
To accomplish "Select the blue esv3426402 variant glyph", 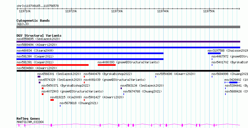I will (x=232, y=82).
